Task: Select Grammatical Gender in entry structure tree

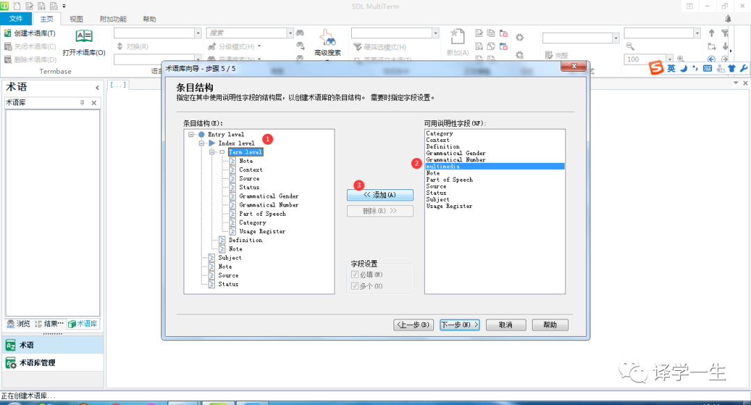Action: (x=268, y=196)
